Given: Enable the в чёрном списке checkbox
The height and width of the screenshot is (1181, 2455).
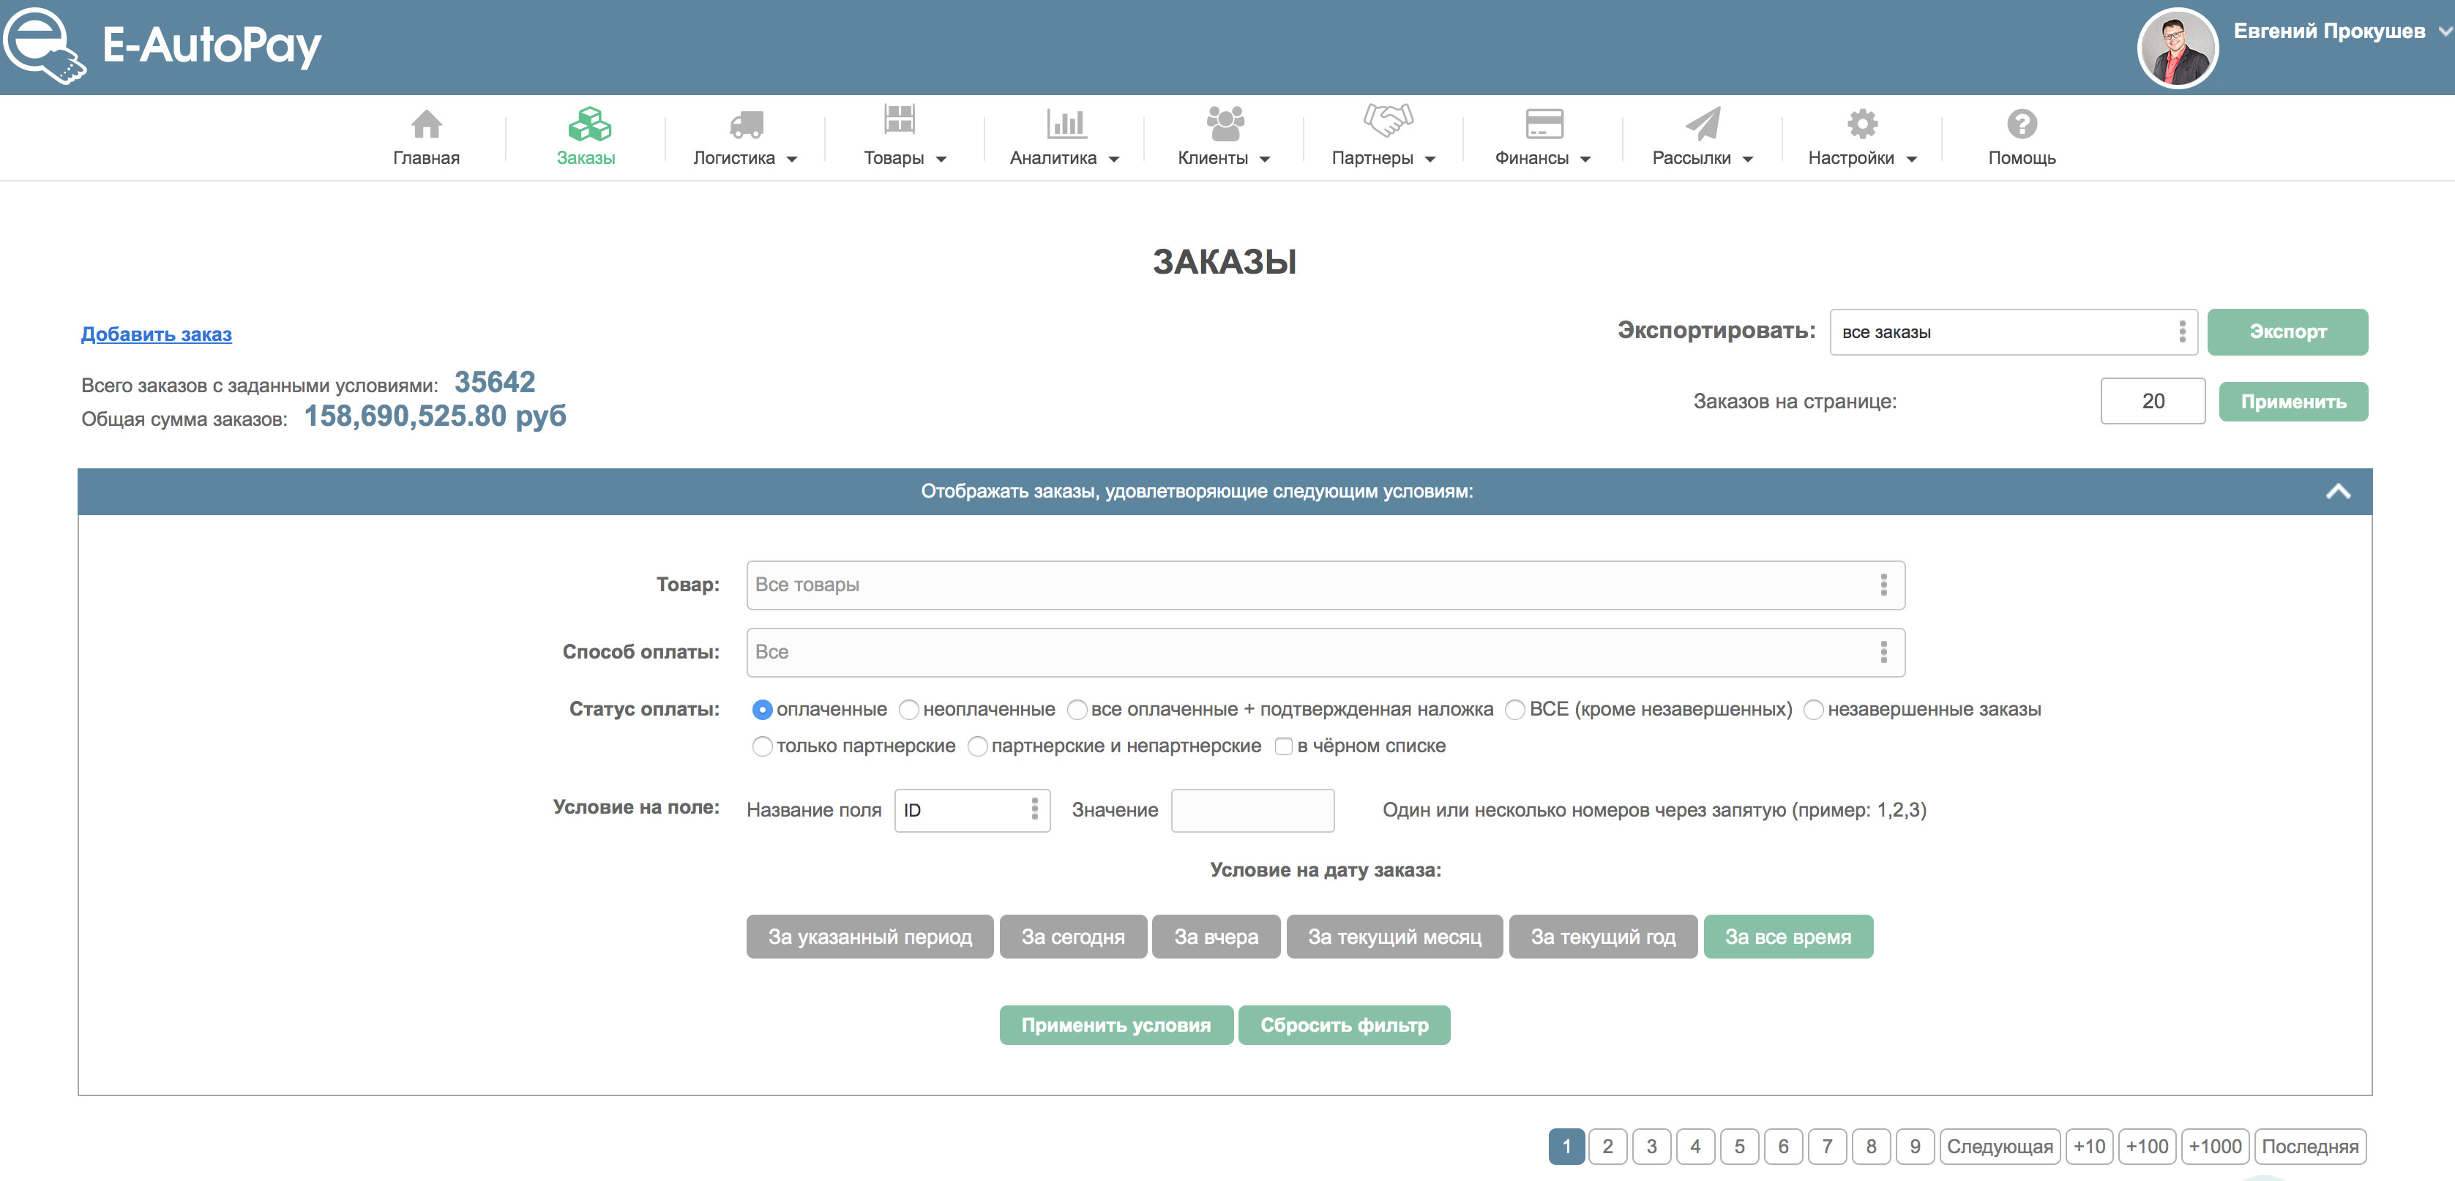Looking at the screenshot, I should [1284, 746].
